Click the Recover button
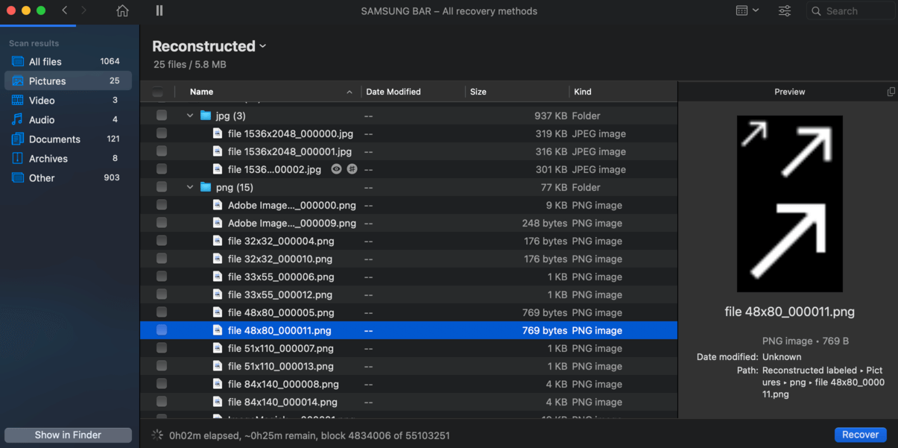Viewport: 898px width, 448px height. (x=860, y=435)
